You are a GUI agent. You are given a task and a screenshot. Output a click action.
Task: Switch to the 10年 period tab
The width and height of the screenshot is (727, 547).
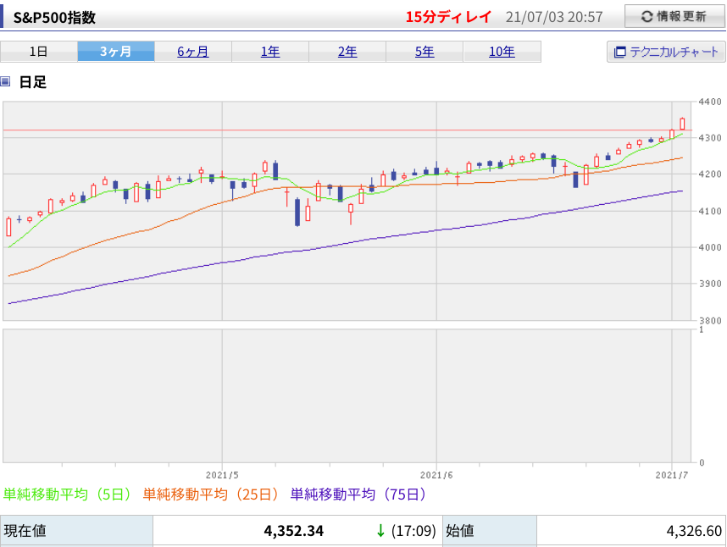(x=502, y=52)
